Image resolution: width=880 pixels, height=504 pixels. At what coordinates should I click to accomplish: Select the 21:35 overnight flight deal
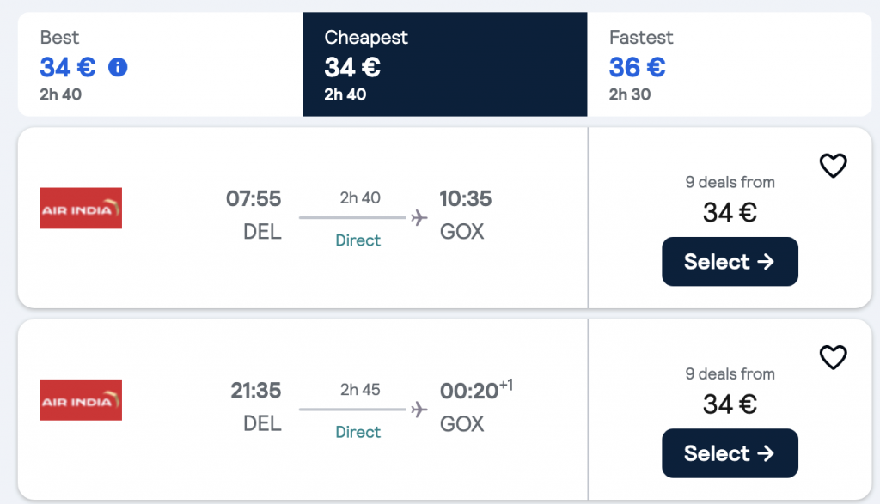pos(730,453)
